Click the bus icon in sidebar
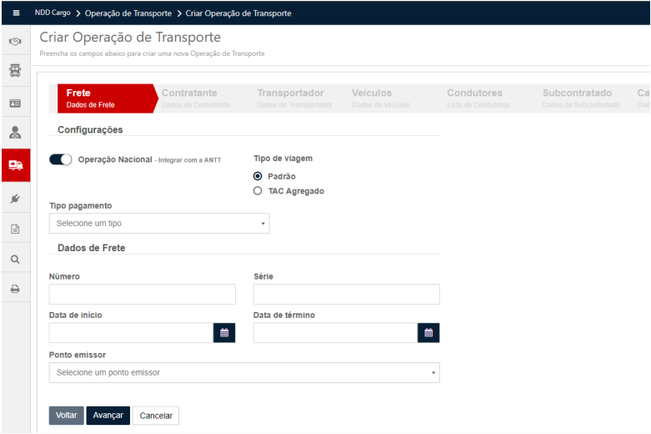This screenshot has height=434, width=651. coord(15,70)
